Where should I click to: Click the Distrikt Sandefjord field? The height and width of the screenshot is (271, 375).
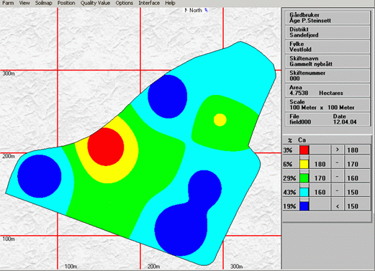(x=327, y=32)
